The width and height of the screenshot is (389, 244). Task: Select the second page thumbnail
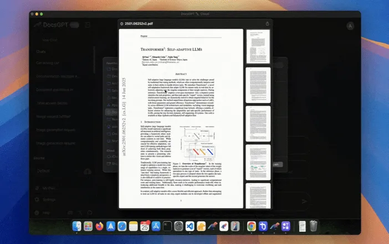258,85
